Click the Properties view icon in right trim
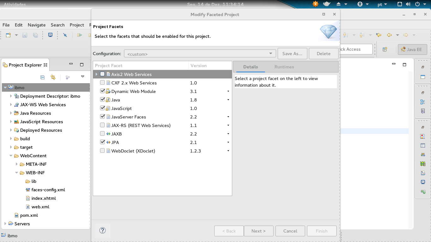431x242 pixels. (x=423, y=146)
